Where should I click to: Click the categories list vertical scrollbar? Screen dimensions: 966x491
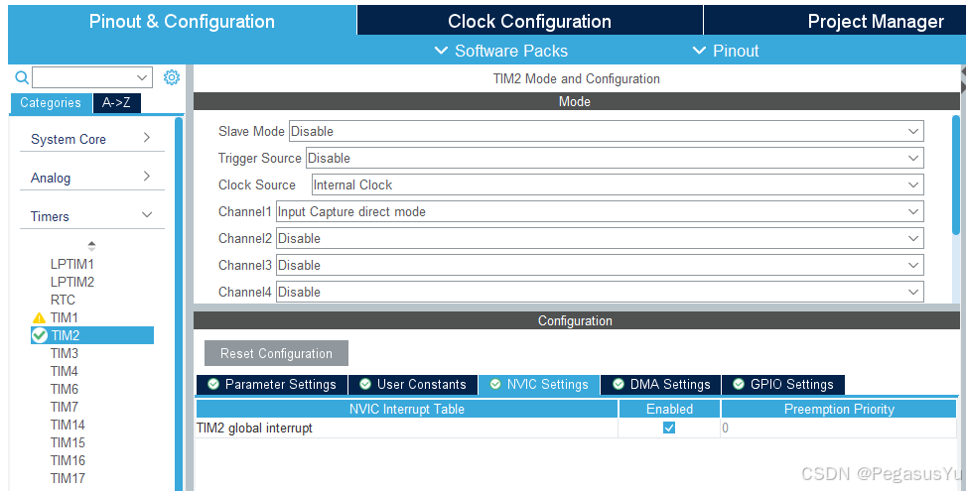[x=179, y=304]
